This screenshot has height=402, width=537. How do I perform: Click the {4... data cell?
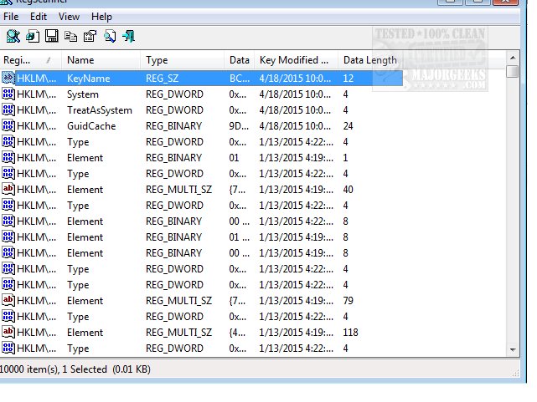[237, 333]
